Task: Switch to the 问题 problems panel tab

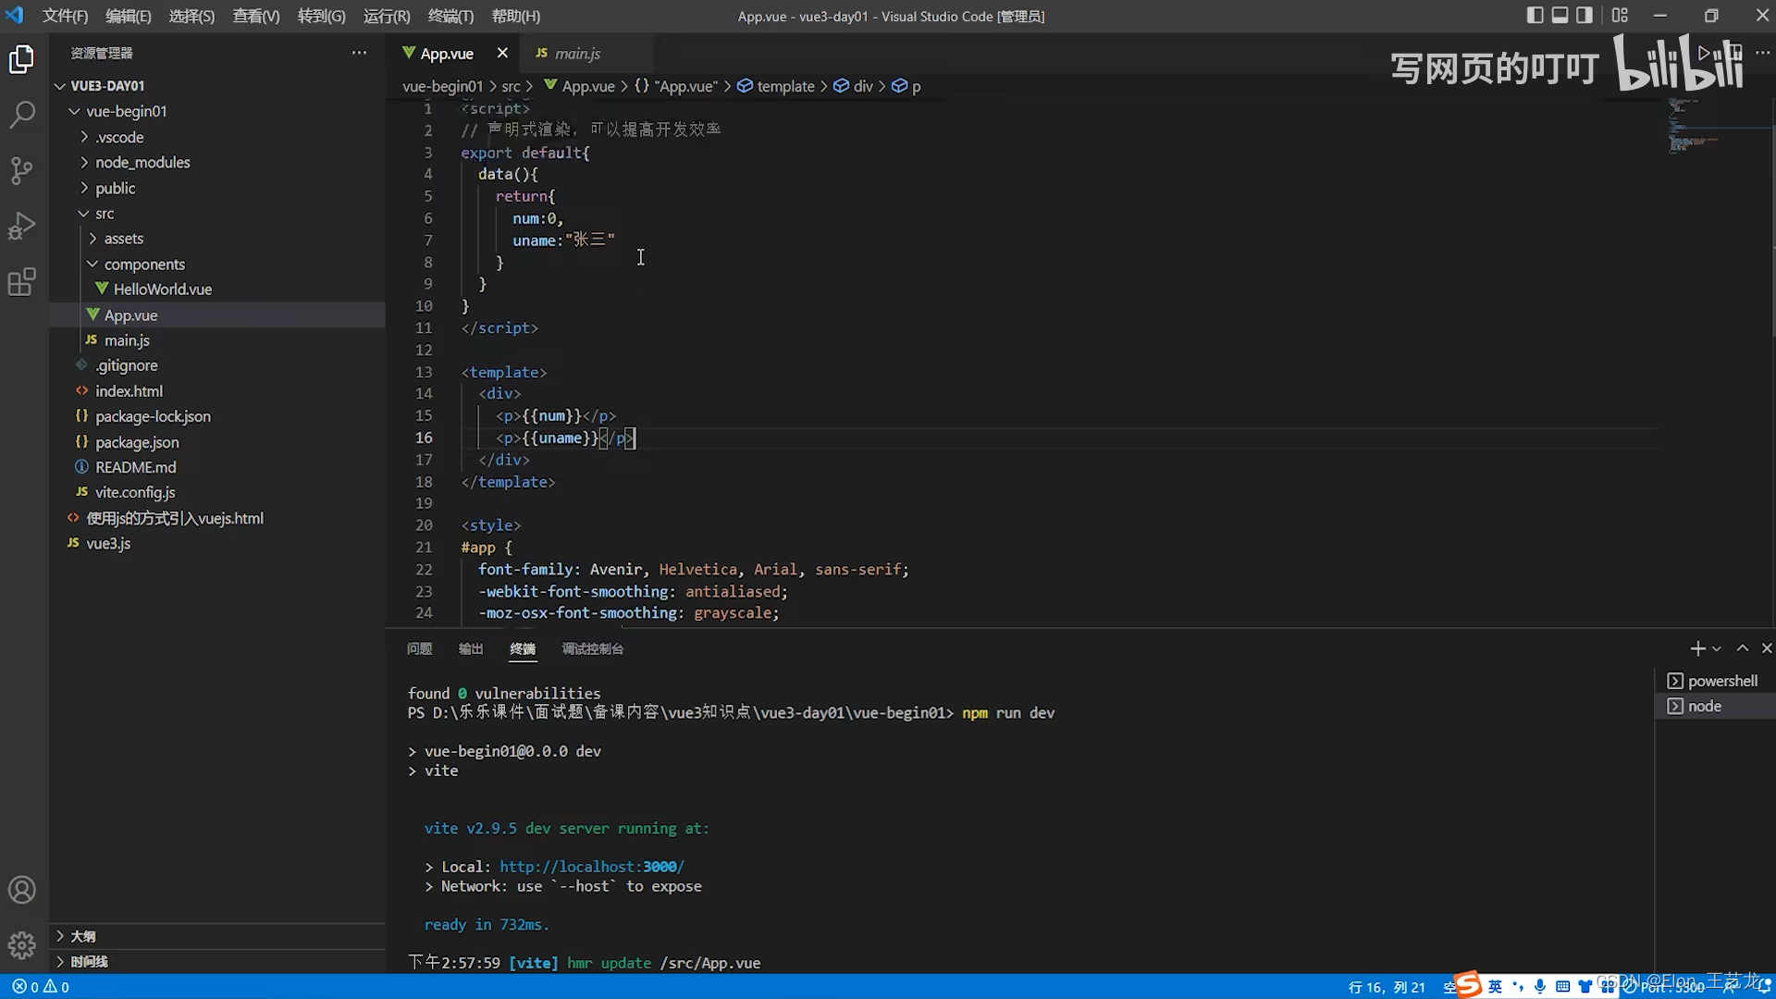Action: pos(419,648)
